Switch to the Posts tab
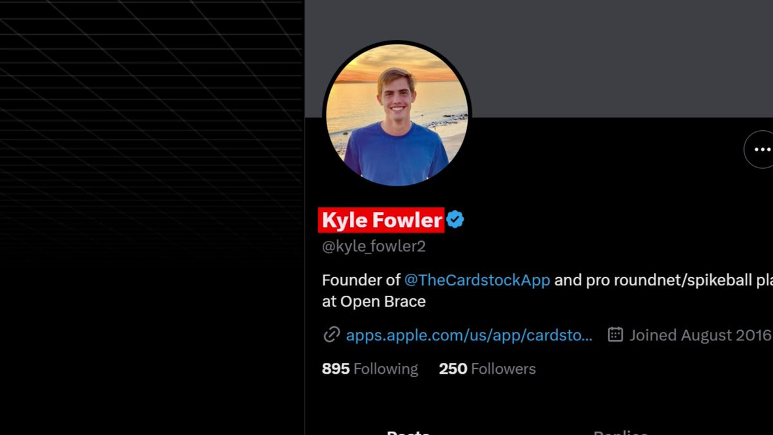Image resolution: width=773 pixels, height=435 pixels. [408, 431]
